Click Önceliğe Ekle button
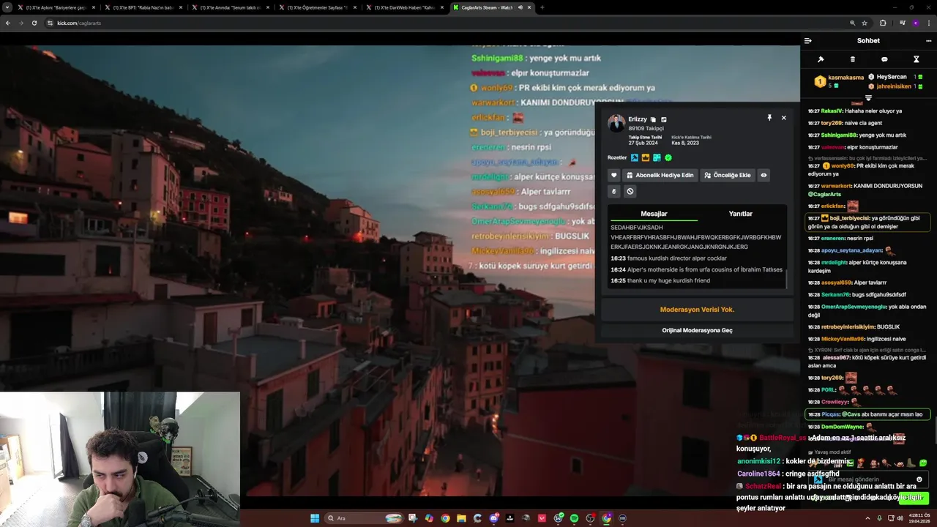937x527 pixels. [728, 175]
